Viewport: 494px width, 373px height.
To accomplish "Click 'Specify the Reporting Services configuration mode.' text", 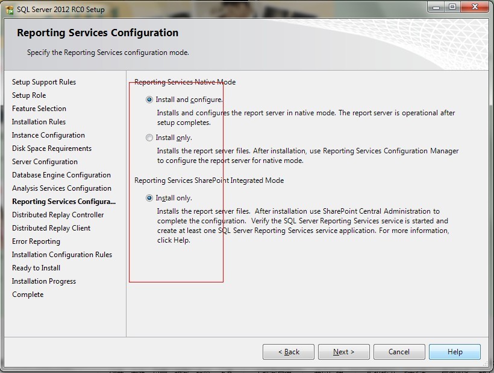I will pyautogui.click(x=108, y=53).
